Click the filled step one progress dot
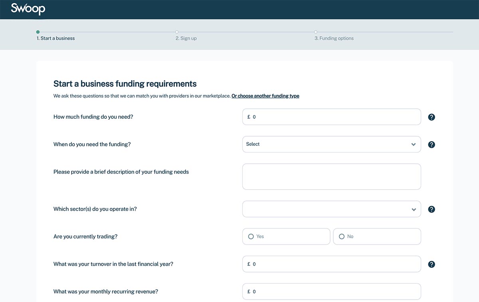Viewport: 479px width, 302px height. click(x=38, y=31)
